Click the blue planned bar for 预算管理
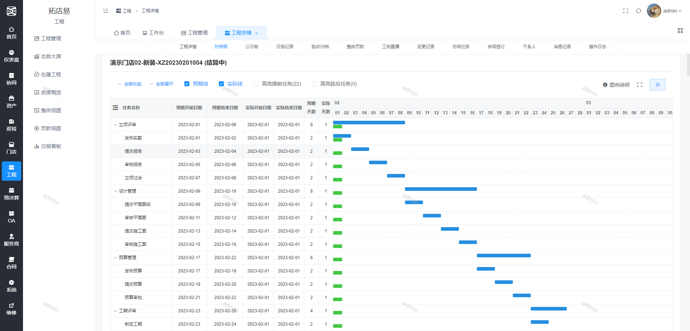This screenshot has height=331, width=690. (x=503, y=256)
